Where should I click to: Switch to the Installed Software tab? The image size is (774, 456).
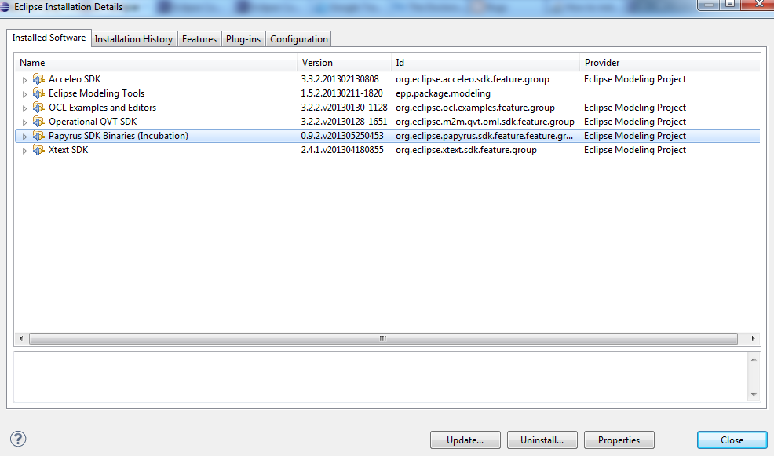(x=49, y=38)
